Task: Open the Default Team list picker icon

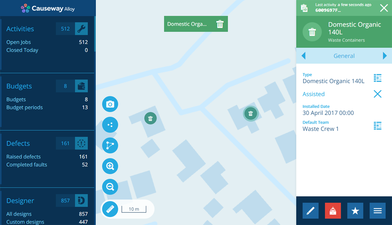Action: 378,126
